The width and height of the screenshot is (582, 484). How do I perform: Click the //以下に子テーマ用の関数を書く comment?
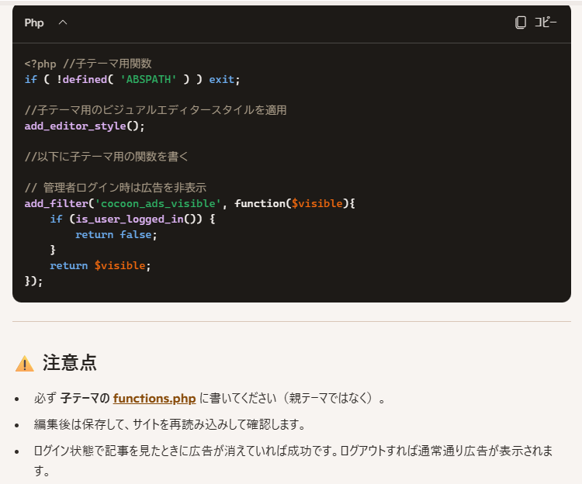[x=106, y=157]
